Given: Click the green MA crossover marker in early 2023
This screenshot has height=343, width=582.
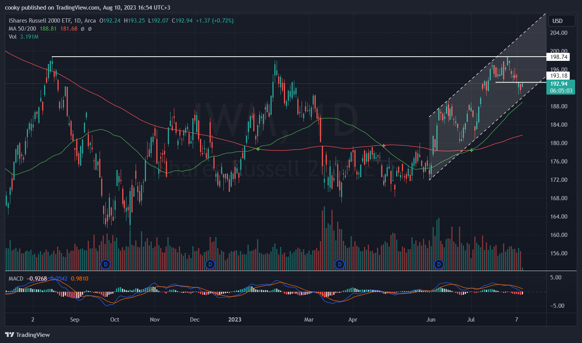Looking at the screenshot, I should tap(258, 149).
